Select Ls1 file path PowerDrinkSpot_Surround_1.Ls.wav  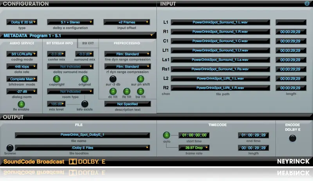220,60
